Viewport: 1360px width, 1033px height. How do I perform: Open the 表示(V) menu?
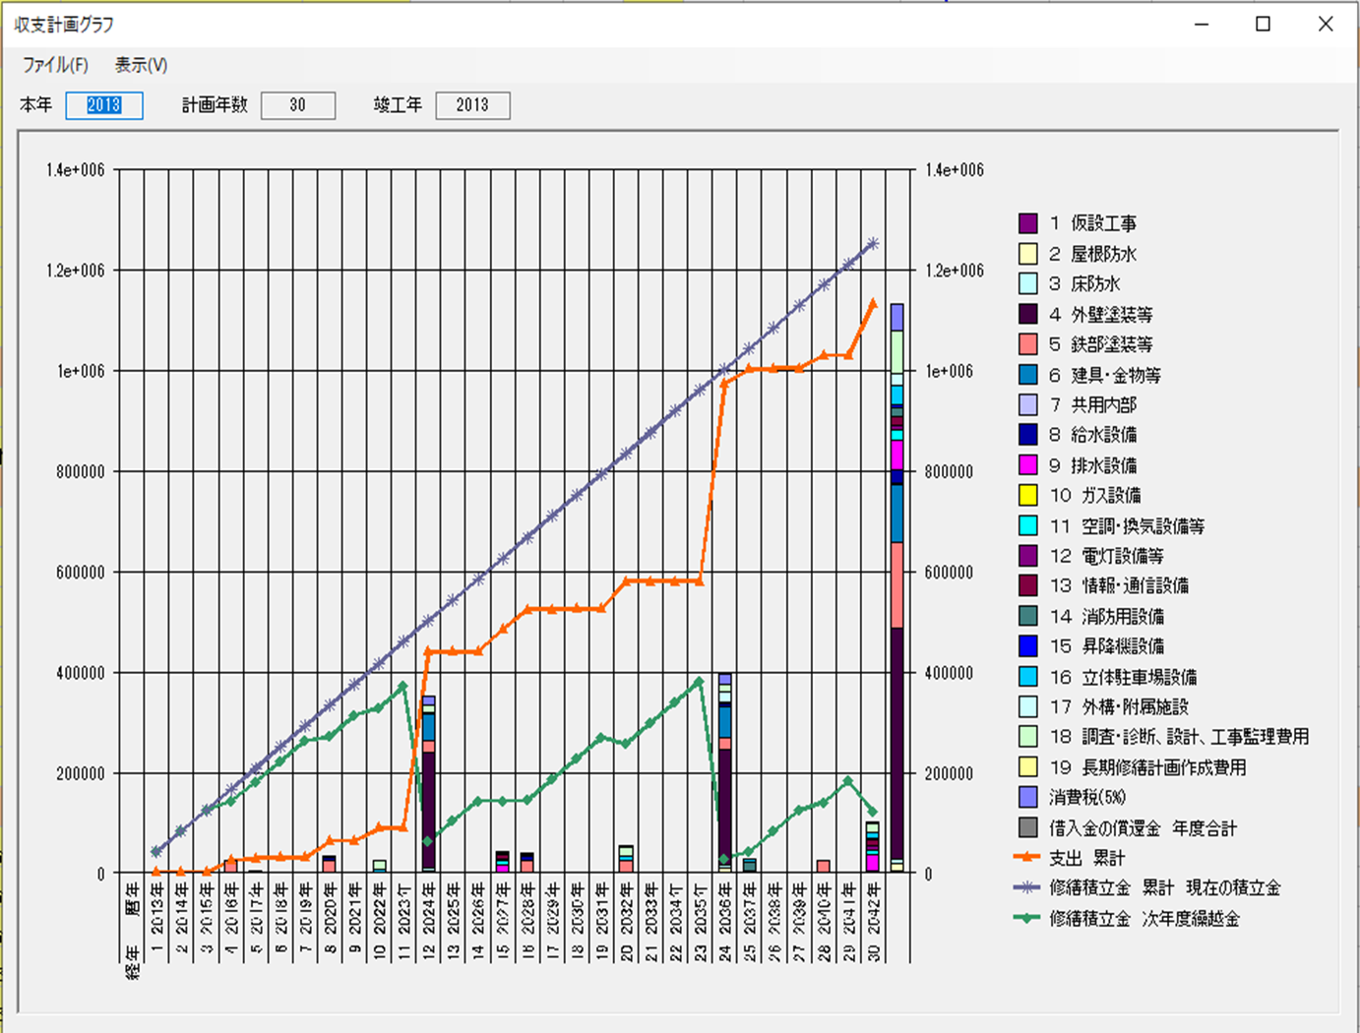click(141, 65)
